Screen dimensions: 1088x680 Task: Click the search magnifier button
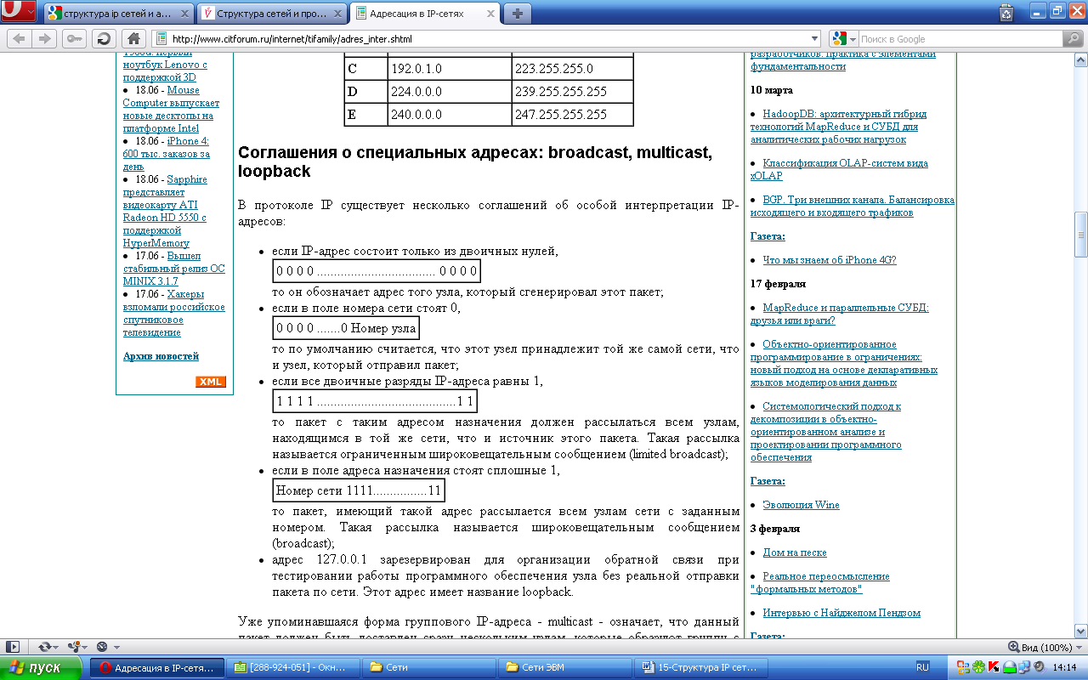click(1074, 39)
